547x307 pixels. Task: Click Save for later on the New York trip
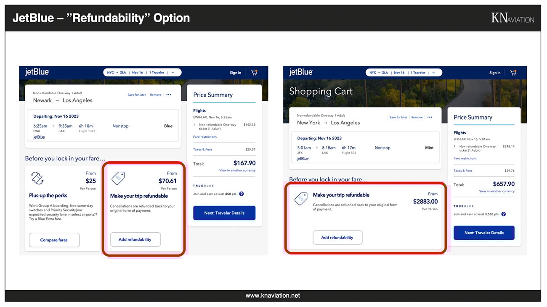coord(398,117)
